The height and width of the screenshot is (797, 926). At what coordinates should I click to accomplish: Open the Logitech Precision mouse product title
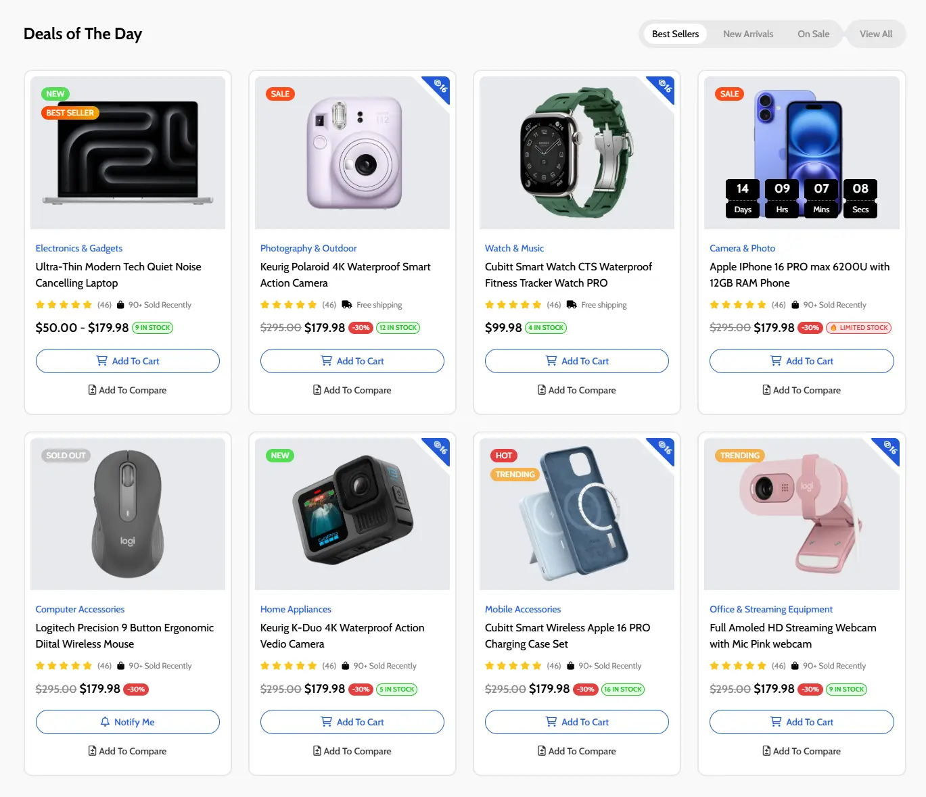click(x=124, y=636)
